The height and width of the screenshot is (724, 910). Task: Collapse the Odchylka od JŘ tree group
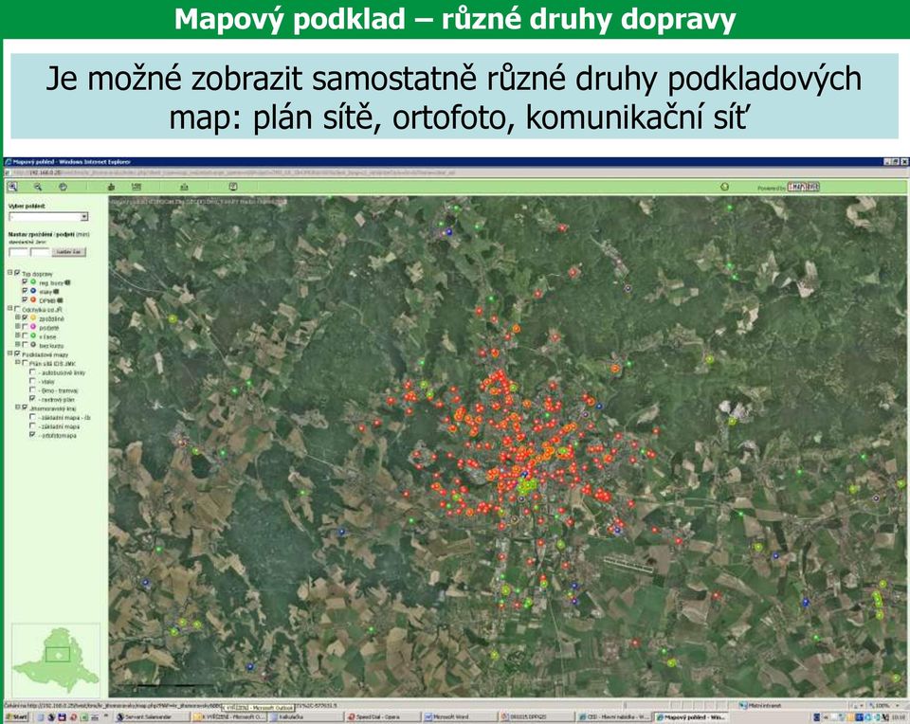(x=9, y=309)
